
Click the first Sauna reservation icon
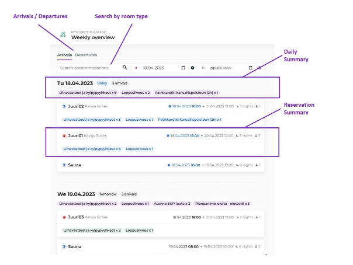tap(64, 165)
